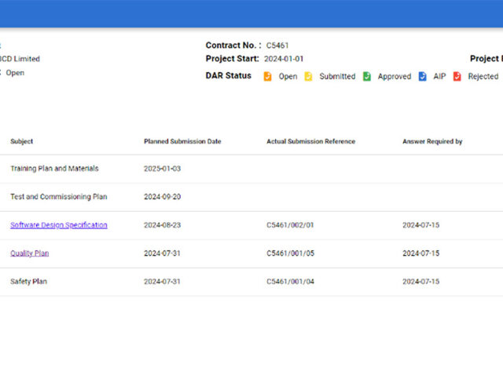Select the Test and Commissioning Plan row
This screenshot has width=503, height=375.
[x=58, y=197]
